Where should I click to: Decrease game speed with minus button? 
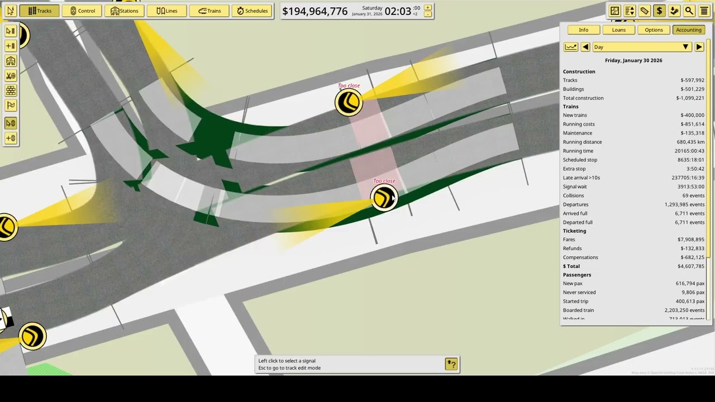[x=428, y=15]
